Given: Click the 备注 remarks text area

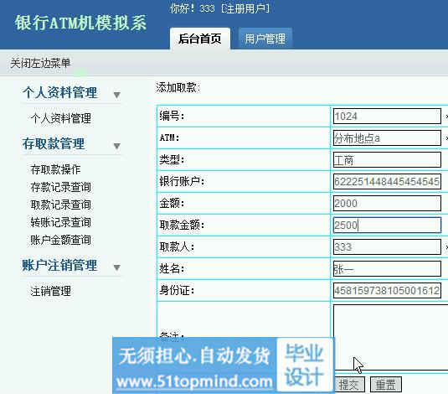Looking at the screenshot, I should (x=390, y=338).
